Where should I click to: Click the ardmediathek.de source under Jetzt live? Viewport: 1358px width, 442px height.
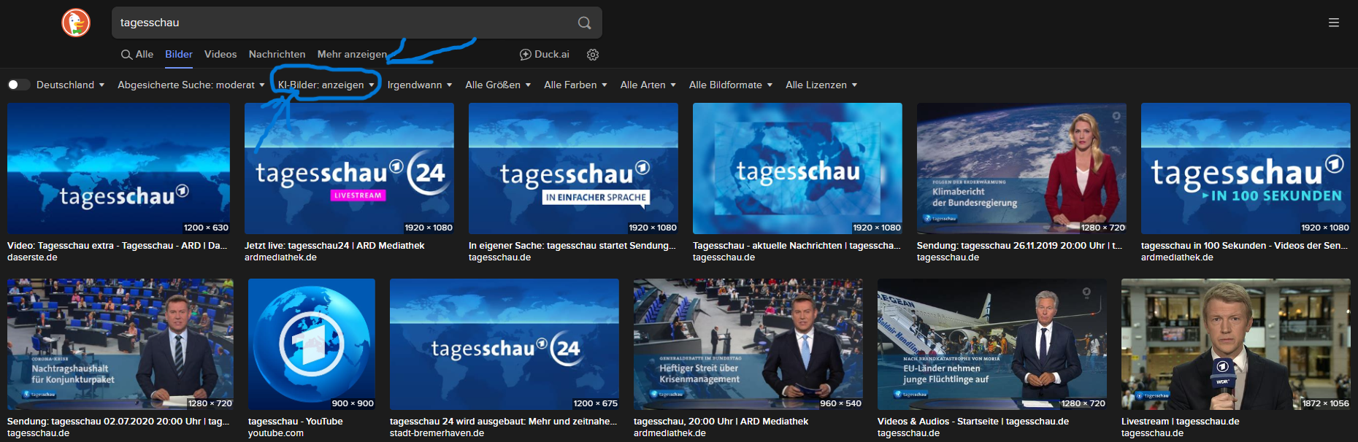tap(280, 257)
